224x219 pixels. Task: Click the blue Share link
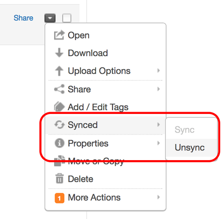point(23,18)
